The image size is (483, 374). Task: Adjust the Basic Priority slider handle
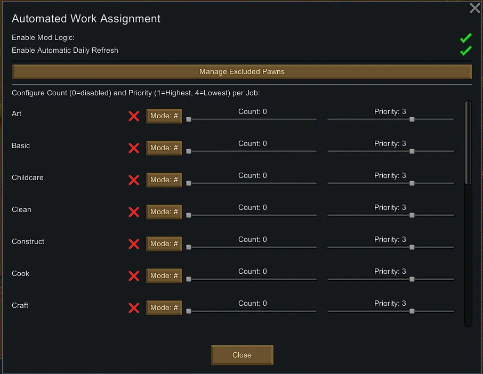412,152
